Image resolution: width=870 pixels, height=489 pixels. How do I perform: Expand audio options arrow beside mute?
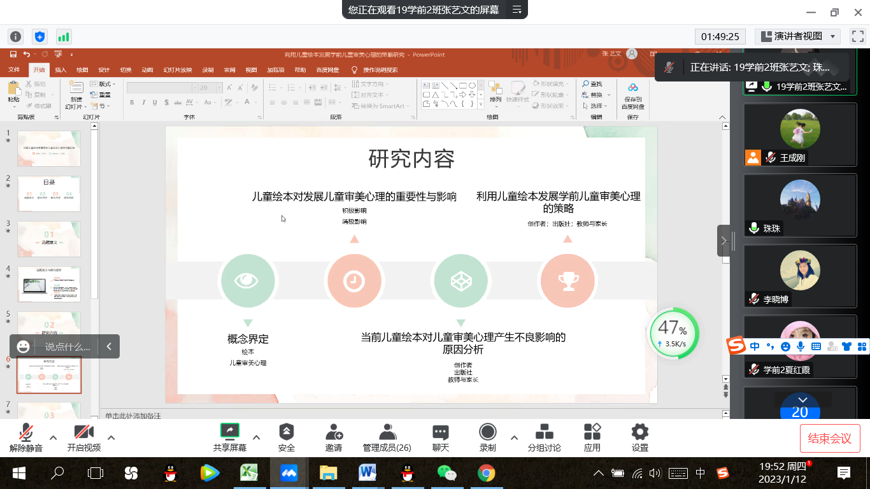click(x=53, y=437)
